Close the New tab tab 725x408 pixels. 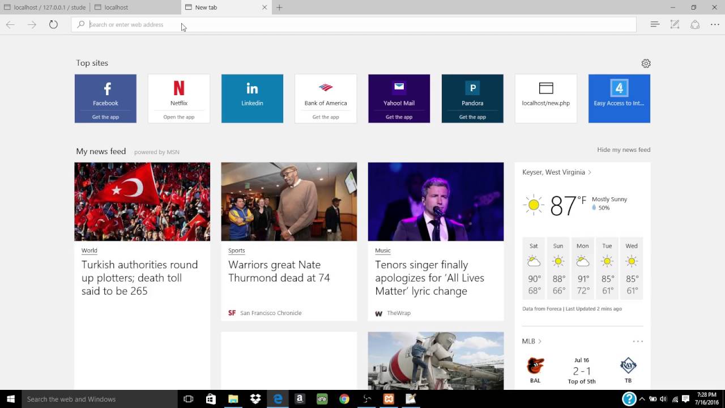tap(265, 7)
